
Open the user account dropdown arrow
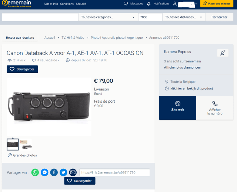(x=196, y=4)
